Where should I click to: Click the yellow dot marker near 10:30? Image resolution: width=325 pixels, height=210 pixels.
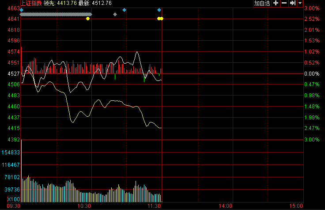[x=88, y=19]
